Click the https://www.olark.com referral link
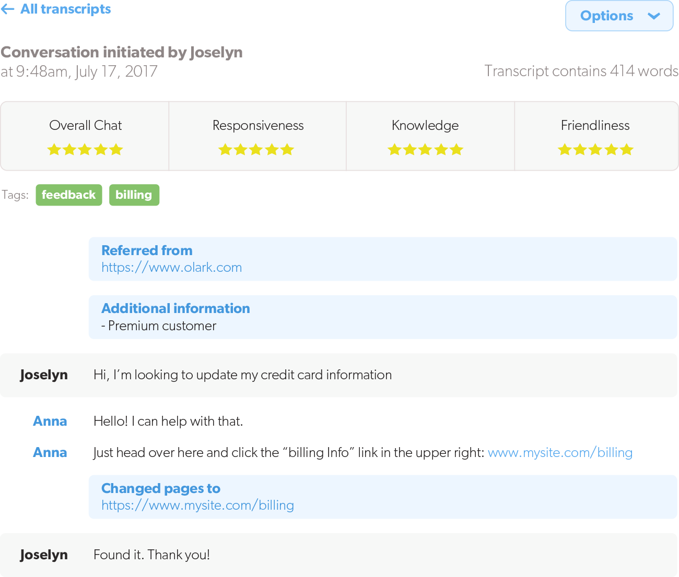This screenshot has width=679, height=577. point(171,267)
